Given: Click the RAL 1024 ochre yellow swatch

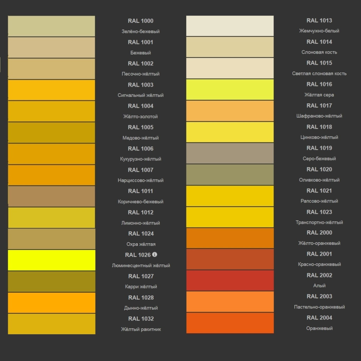Looking at the screenshot, I should pos(51,239).
